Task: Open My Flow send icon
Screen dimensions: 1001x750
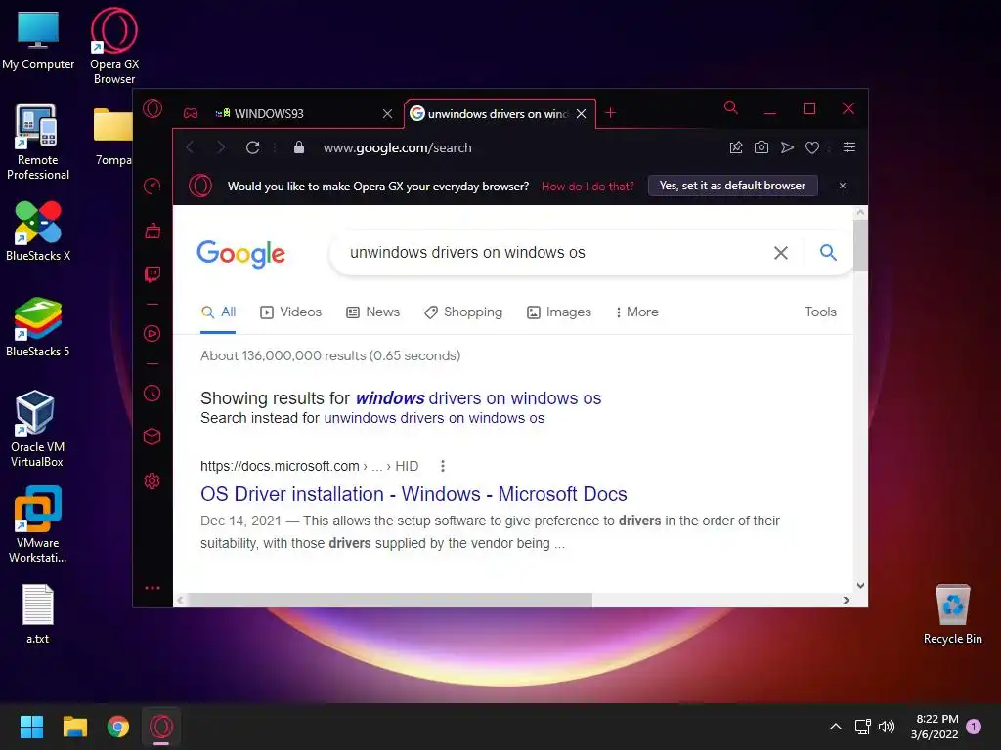Action: pyautogui.click(x=787, y=147)
